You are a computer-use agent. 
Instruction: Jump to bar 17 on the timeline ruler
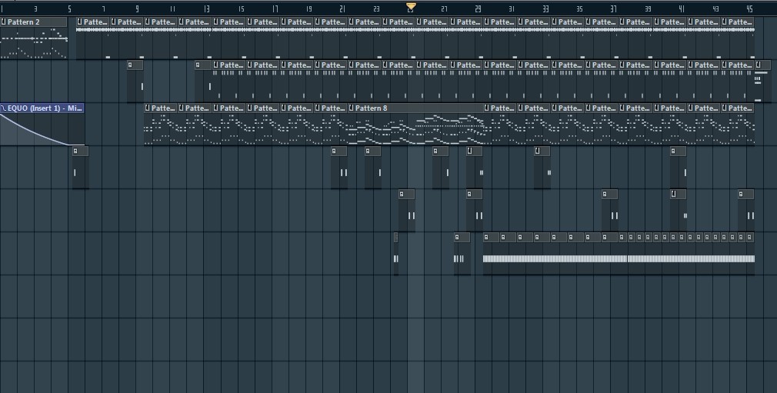tap(275, 8)
